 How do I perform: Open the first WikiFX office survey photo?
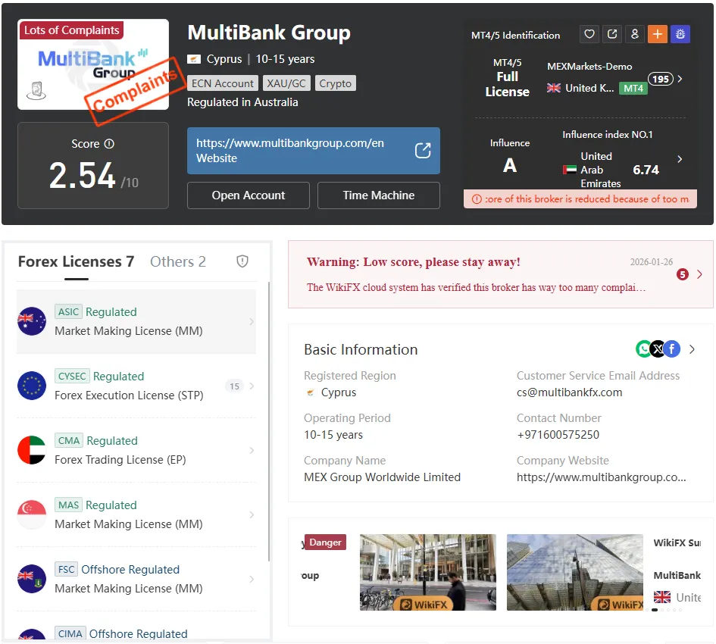[x=428, y=572]
